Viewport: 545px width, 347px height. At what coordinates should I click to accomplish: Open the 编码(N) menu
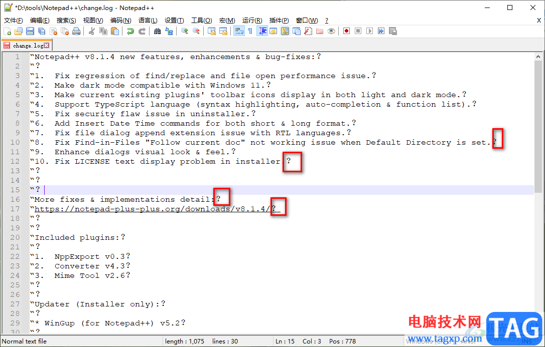click(120, 21)
